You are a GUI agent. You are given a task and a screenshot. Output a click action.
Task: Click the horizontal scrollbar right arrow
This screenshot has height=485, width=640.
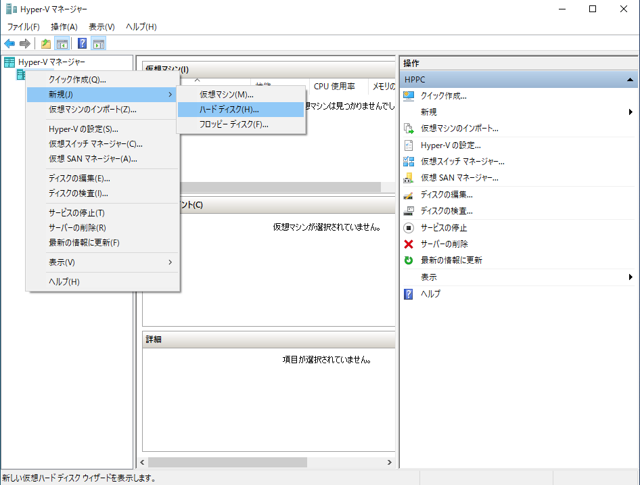pyautogui.click(x=390, y=462)
